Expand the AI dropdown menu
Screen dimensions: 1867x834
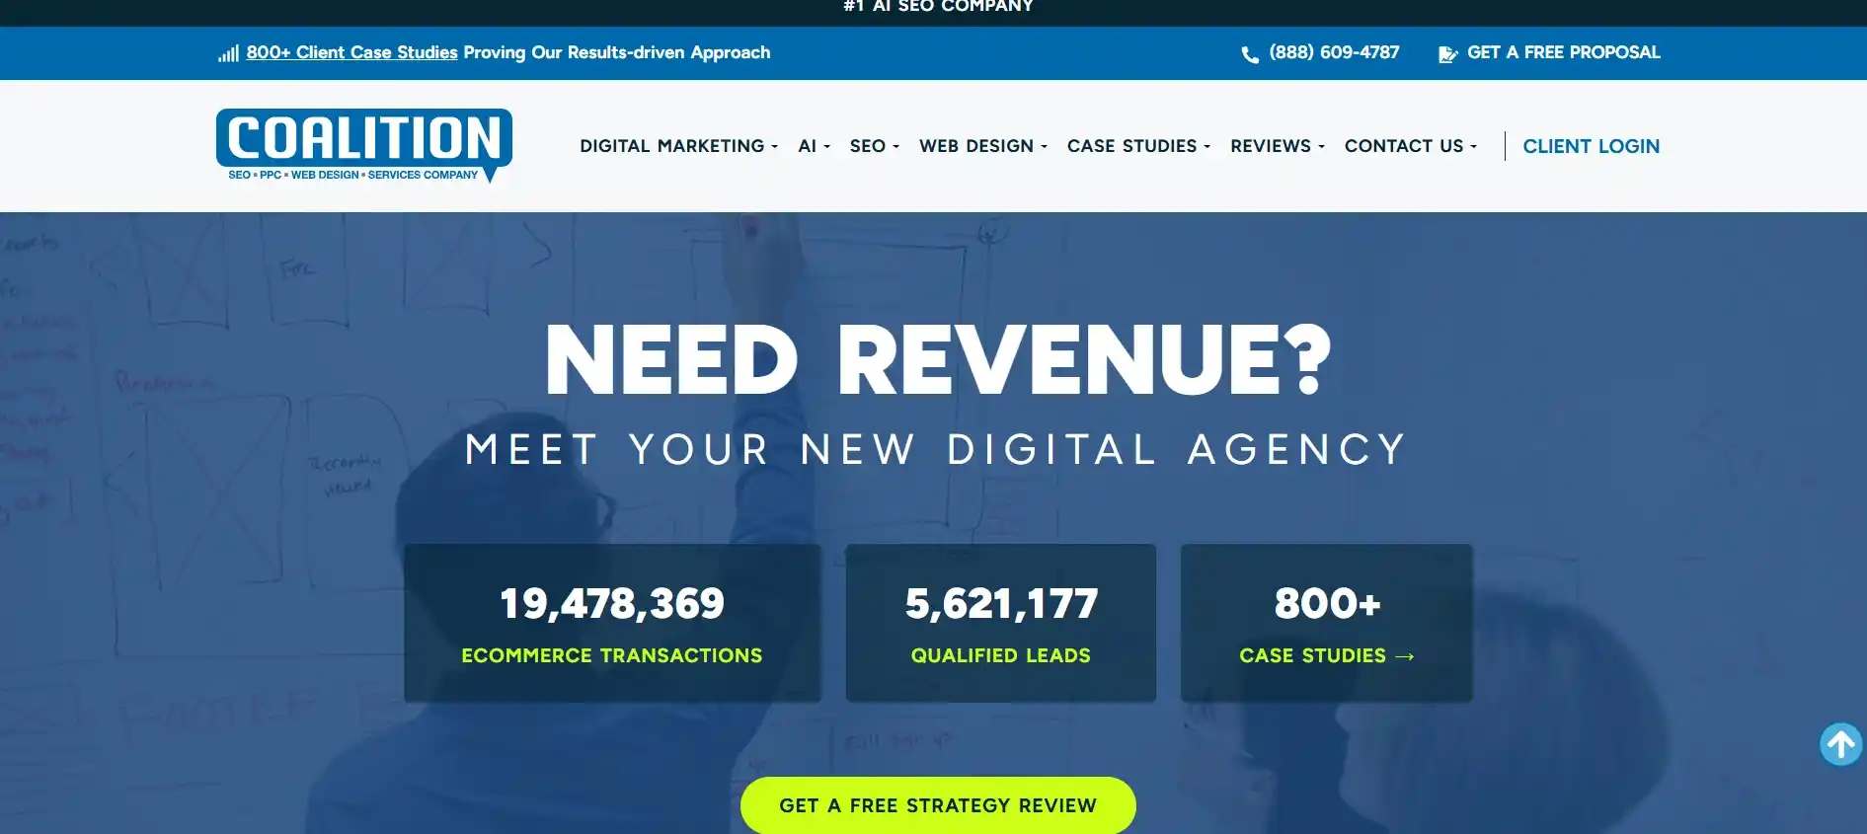click(814, 146)
